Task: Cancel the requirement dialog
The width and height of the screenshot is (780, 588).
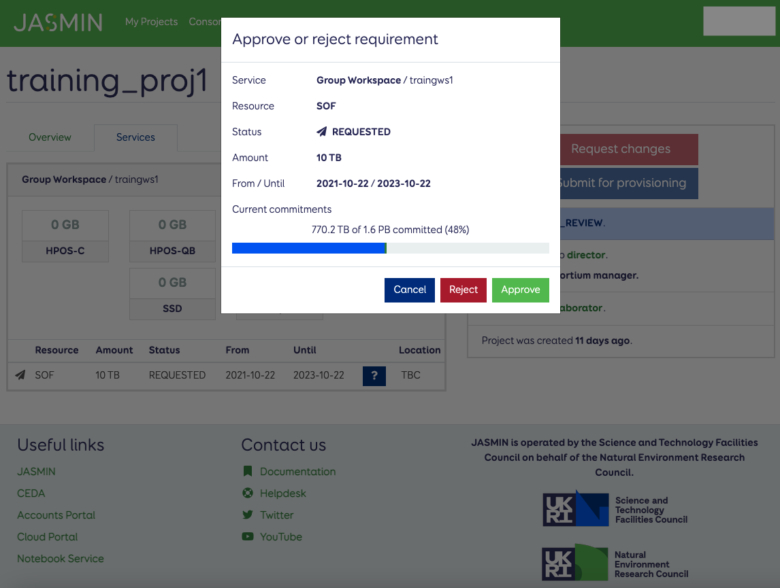Action: pos(409,290)
